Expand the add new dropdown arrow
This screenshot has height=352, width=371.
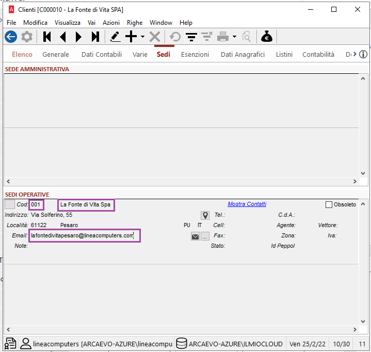(142, 37)
